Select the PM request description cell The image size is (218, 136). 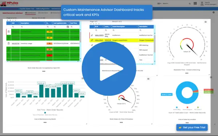[146, 50]
